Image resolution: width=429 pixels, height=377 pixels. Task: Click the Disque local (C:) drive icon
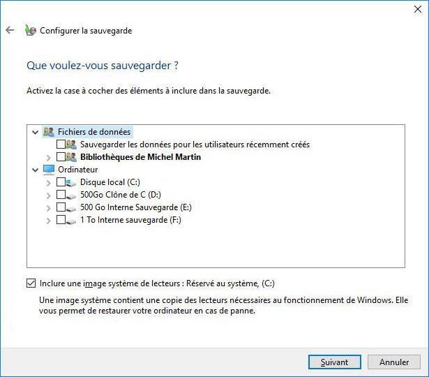72,182
